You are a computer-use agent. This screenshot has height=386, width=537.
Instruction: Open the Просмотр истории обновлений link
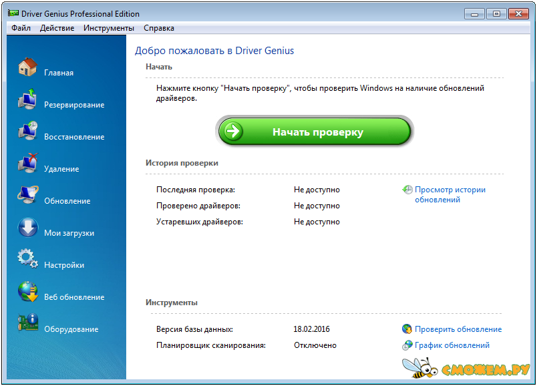pyautogui.click(x=450, y=194)
